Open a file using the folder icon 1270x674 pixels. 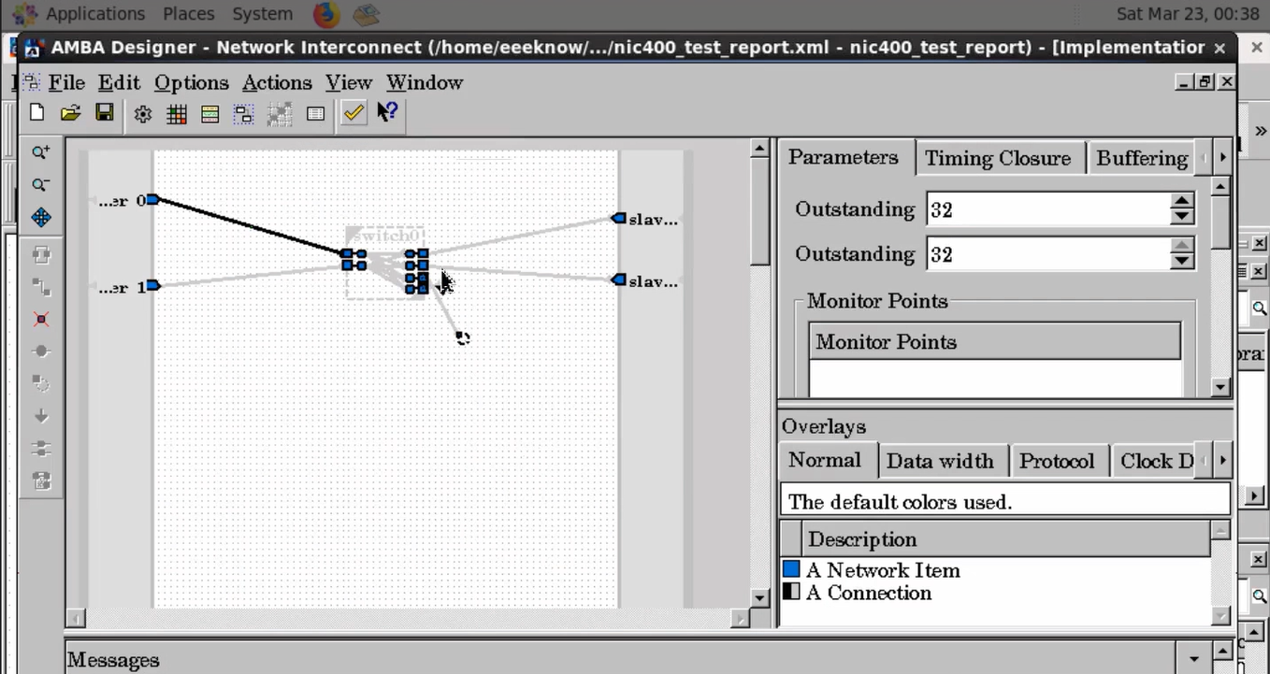[70, 113]
